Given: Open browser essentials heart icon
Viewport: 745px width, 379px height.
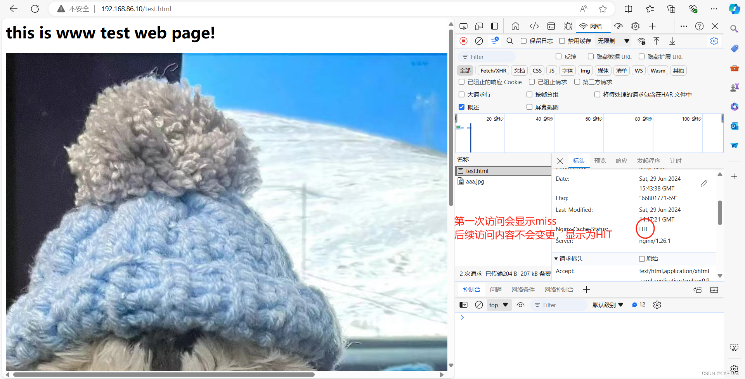Looking at the screenshot, I should (x=693, y=9).
